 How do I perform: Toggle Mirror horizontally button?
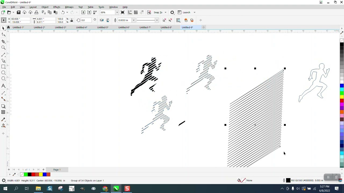click(102, 20)
